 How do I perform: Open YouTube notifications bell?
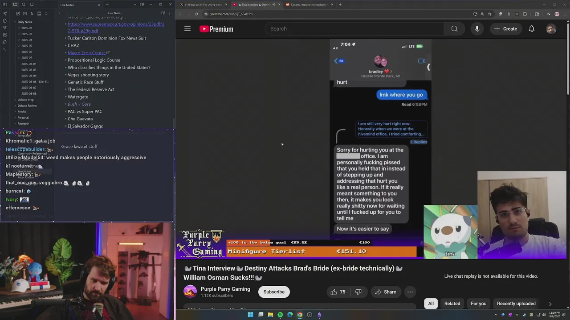coord(532,29)
